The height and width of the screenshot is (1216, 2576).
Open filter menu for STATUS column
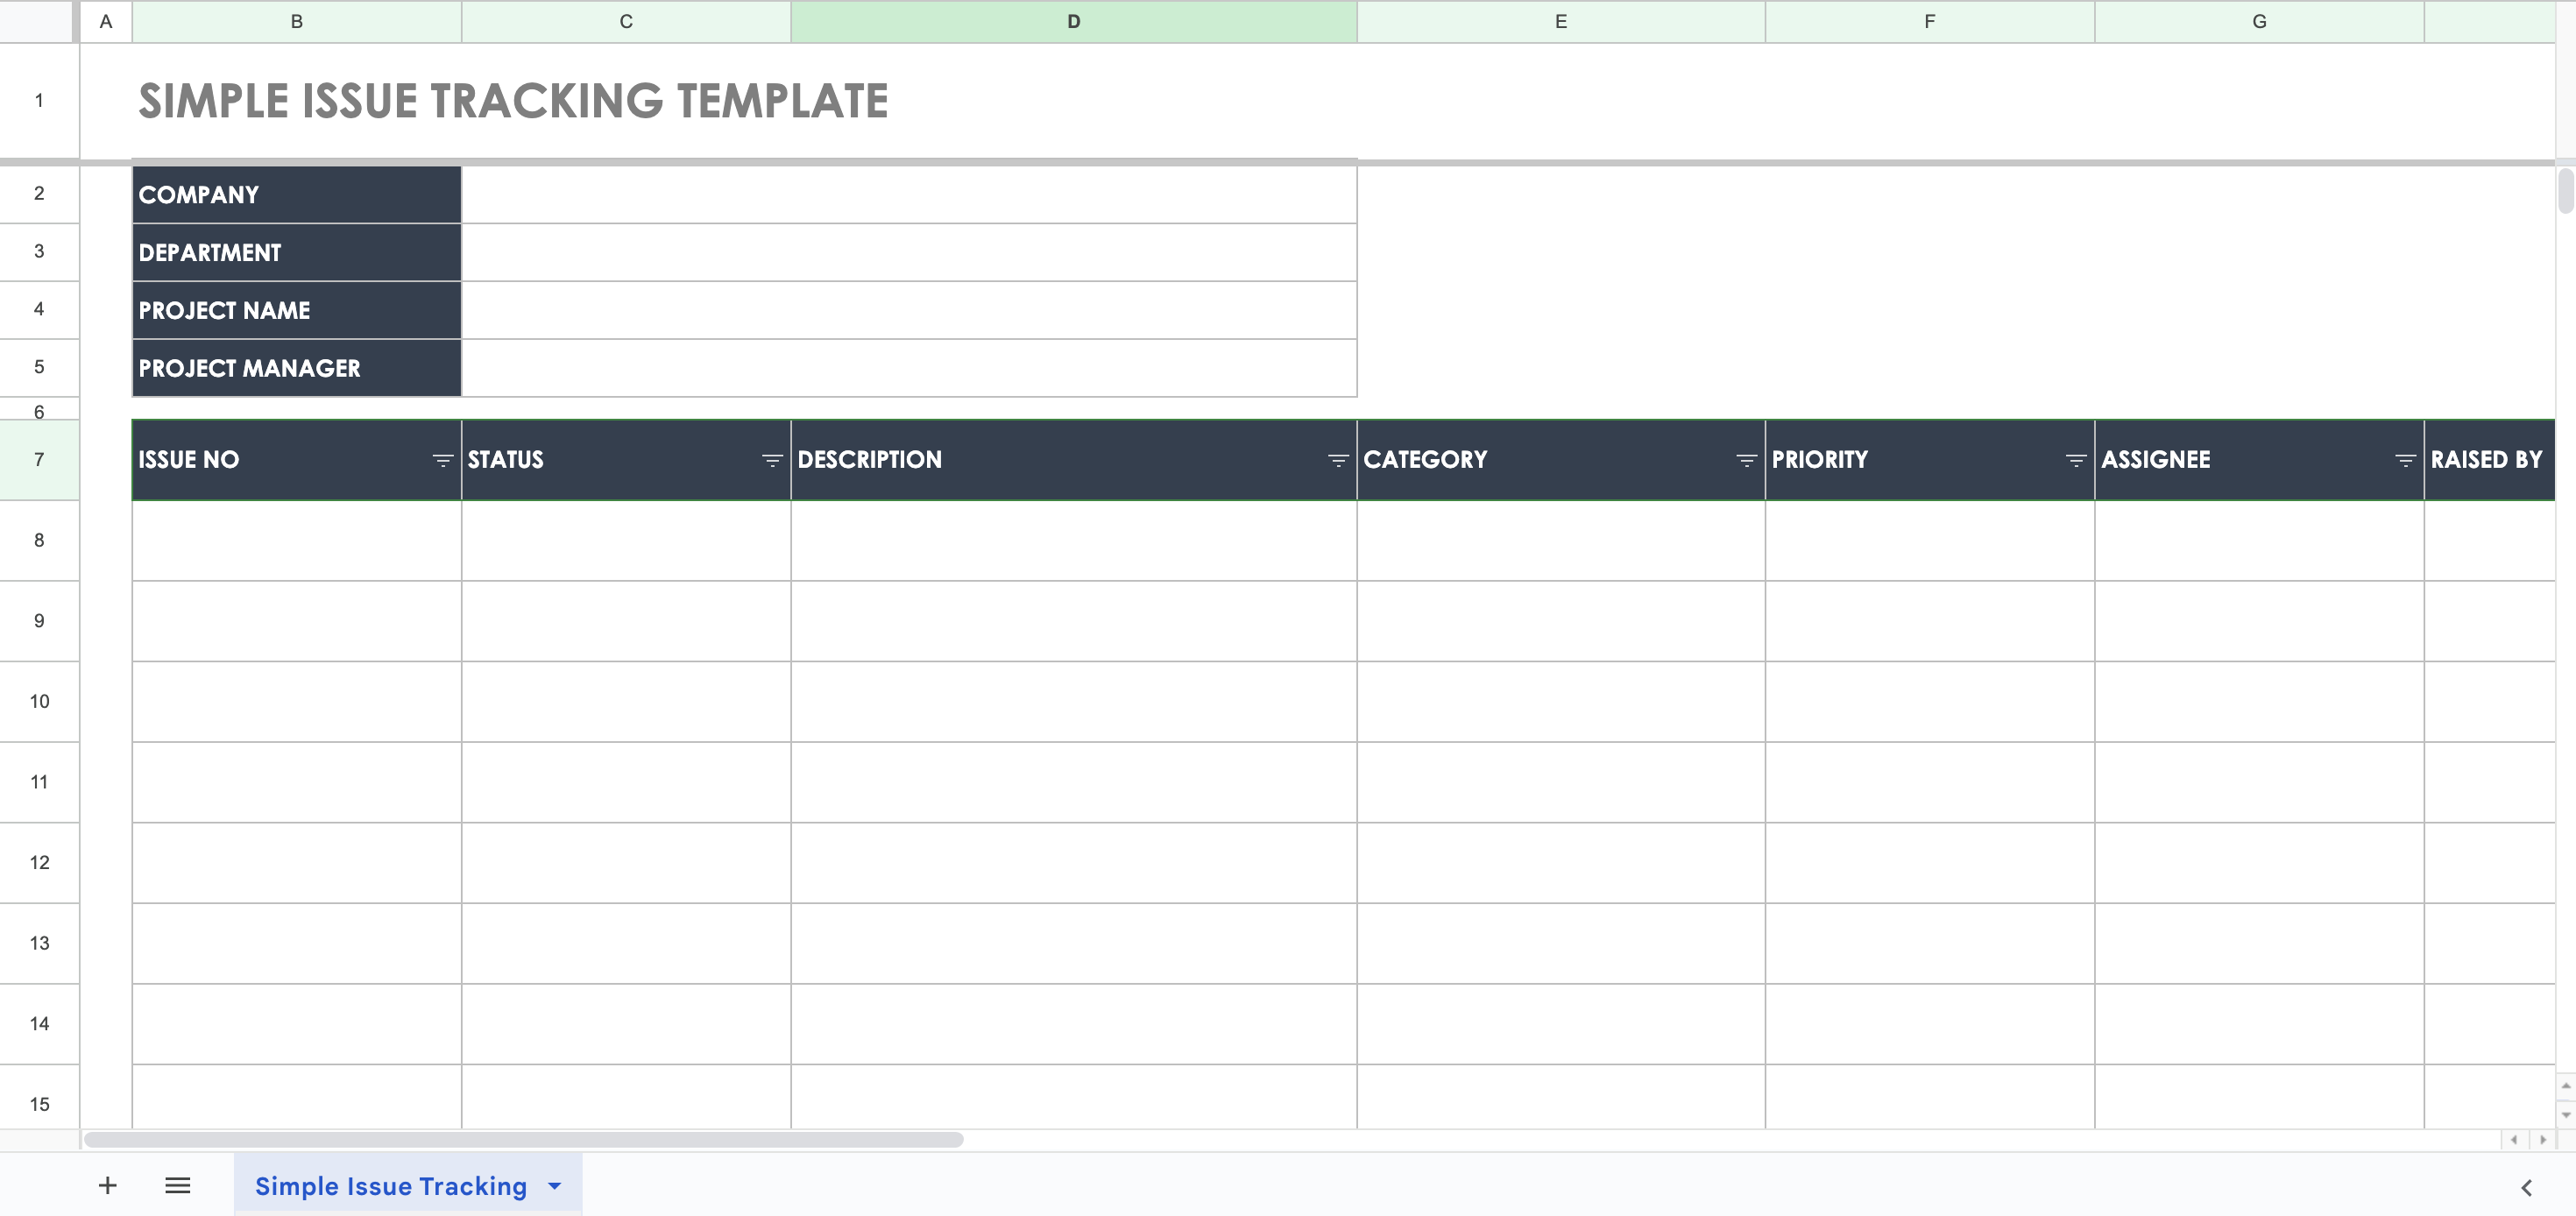point(772,460)
